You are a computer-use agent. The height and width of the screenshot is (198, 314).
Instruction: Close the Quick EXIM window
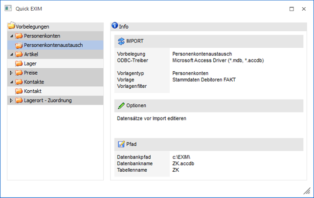click(x=304, y=9)
